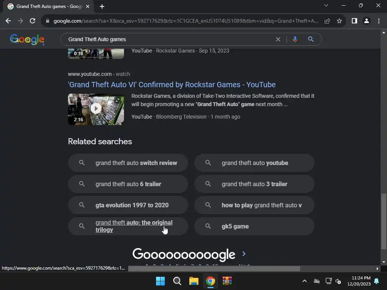Click Chrome icon in taskbar
This screenshot has height=290, width=387.
(210, 281)
